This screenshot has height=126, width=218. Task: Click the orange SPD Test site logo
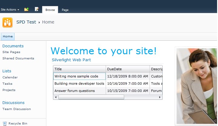tap(8, 22)
